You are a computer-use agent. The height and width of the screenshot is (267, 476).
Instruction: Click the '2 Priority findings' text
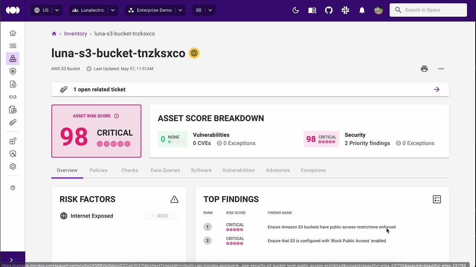(x=367, y=144)
